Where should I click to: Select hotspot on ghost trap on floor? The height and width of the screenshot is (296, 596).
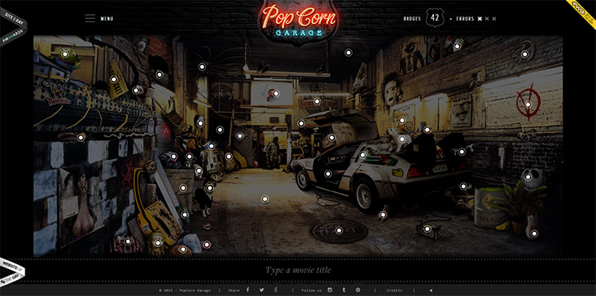[427, 229]
